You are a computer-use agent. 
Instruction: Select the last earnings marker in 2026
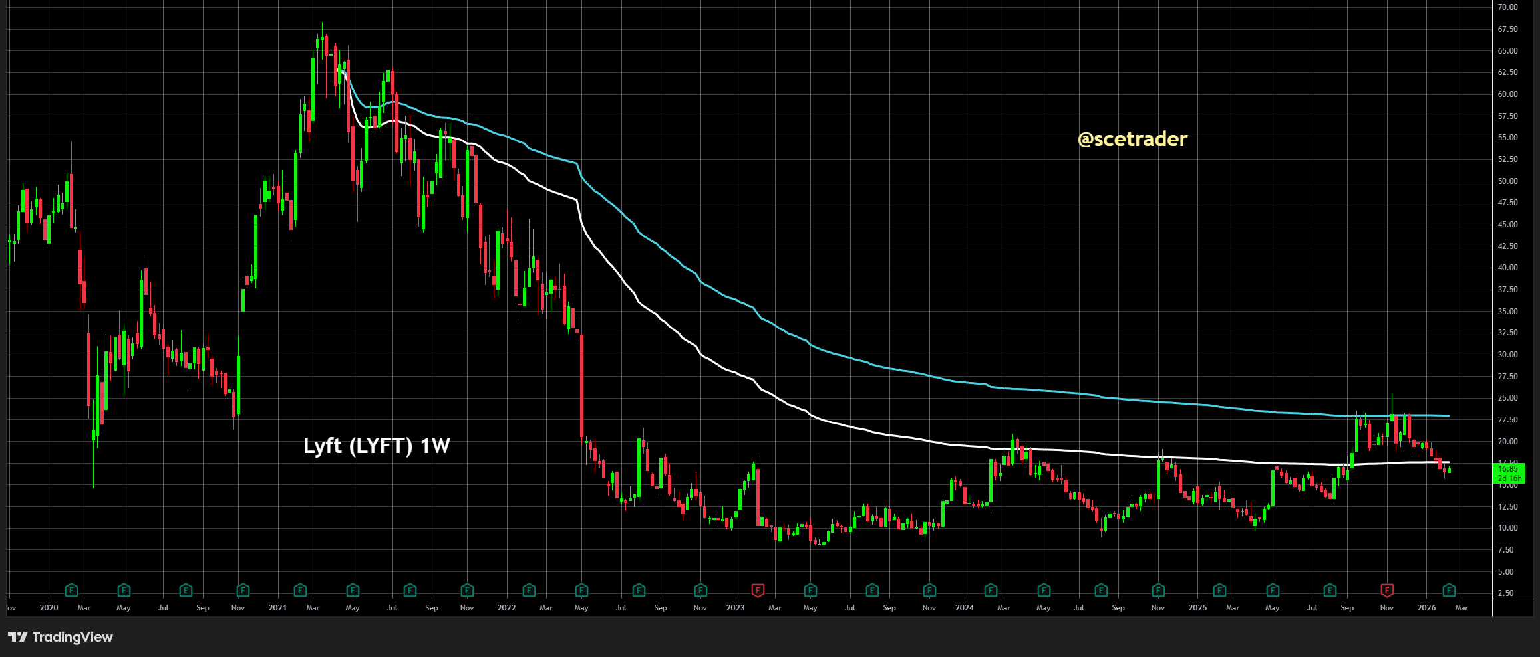(1449, 590)
